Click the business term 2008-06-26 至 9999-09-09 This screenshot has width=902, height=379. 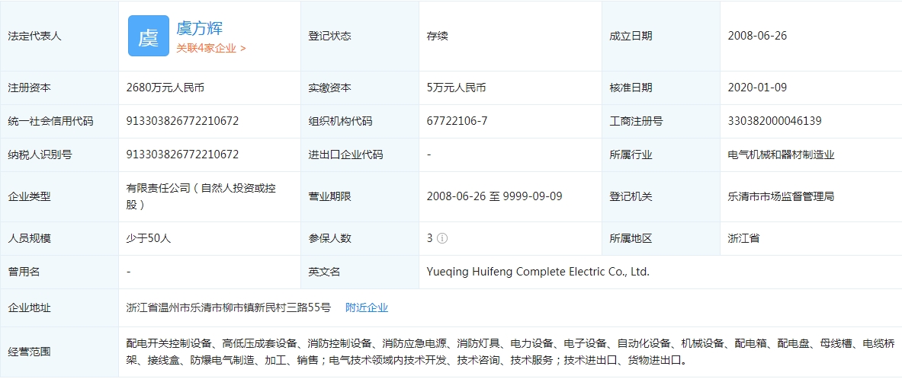[x=494, y=196]
